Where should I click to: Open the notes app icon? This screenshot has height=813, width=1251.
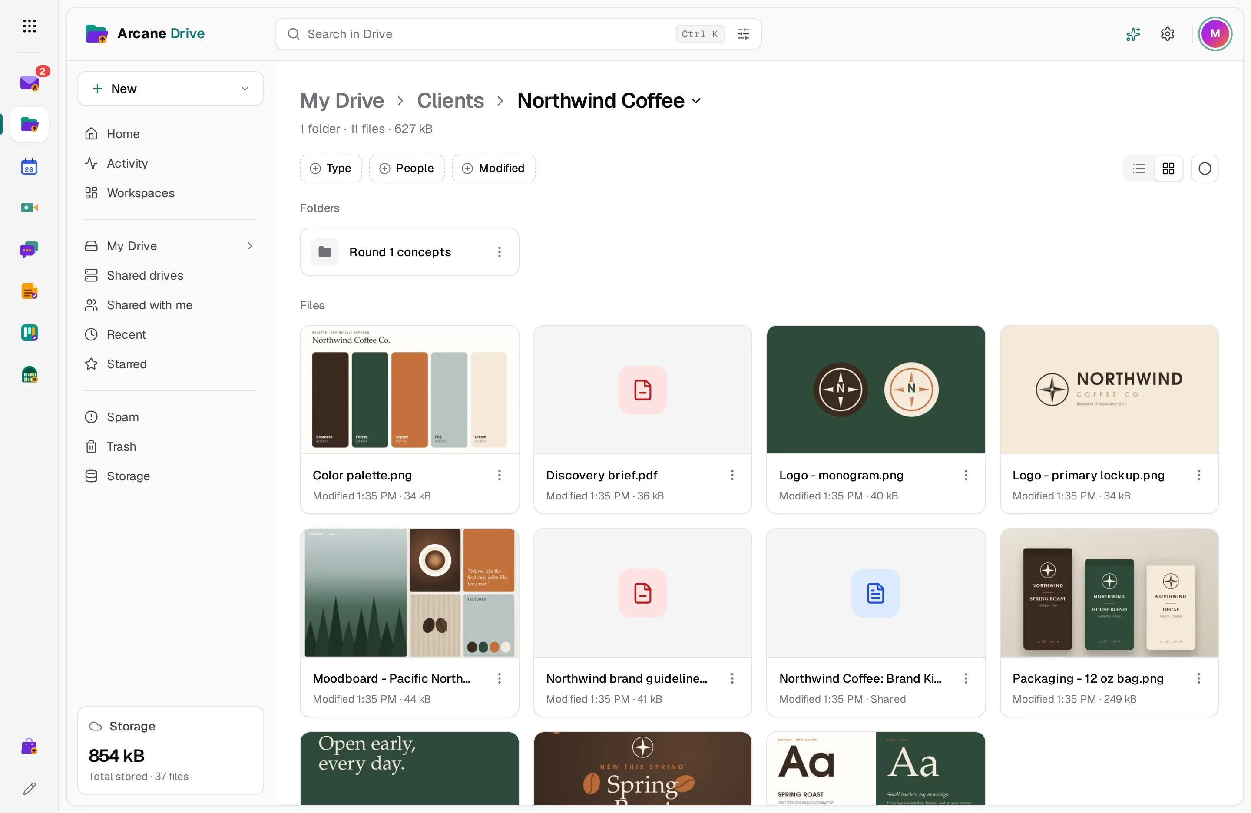(30, 291)
